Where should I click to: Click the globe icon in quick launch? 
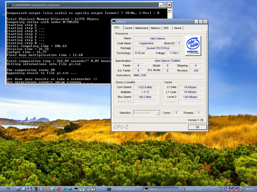click(70, 189)
